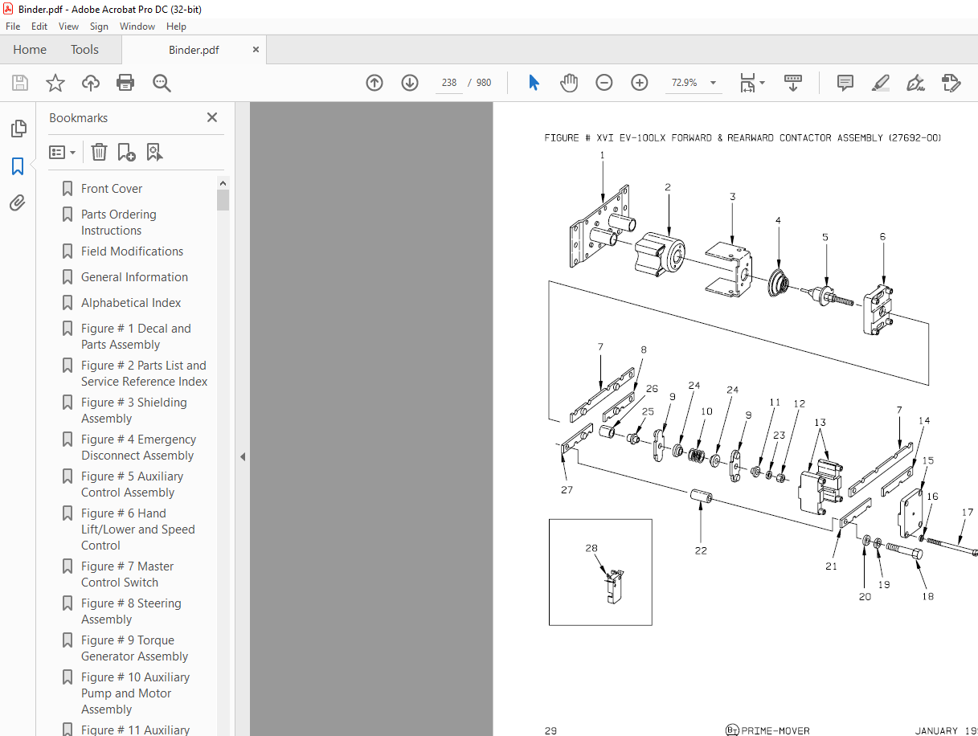Open Parts Ordering Instructions bookmark
978x736 pixels.
pos(118,223)
